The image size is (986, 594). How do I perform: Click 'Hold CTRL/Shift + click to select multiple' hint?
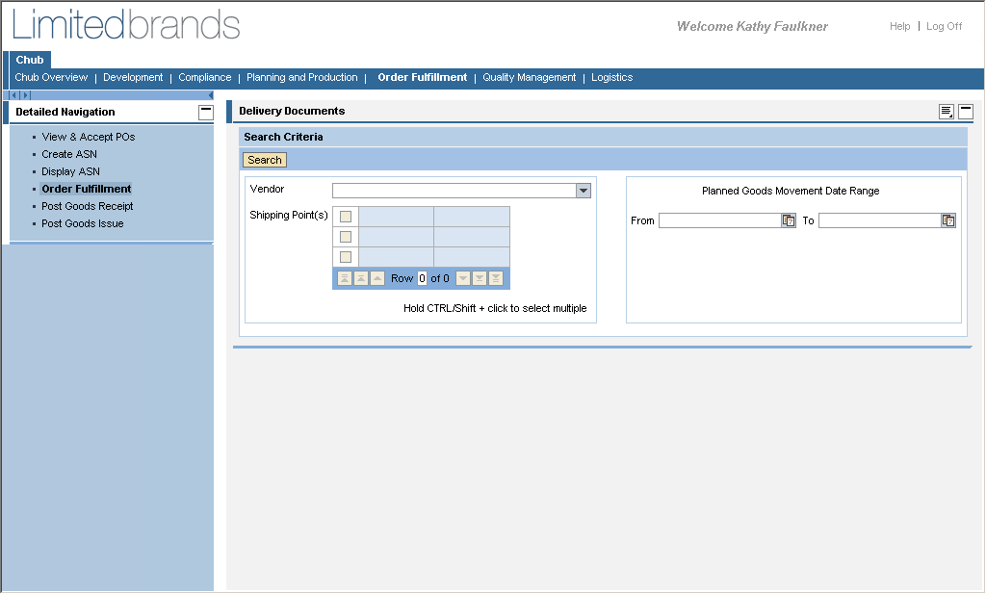click(495, 309)
